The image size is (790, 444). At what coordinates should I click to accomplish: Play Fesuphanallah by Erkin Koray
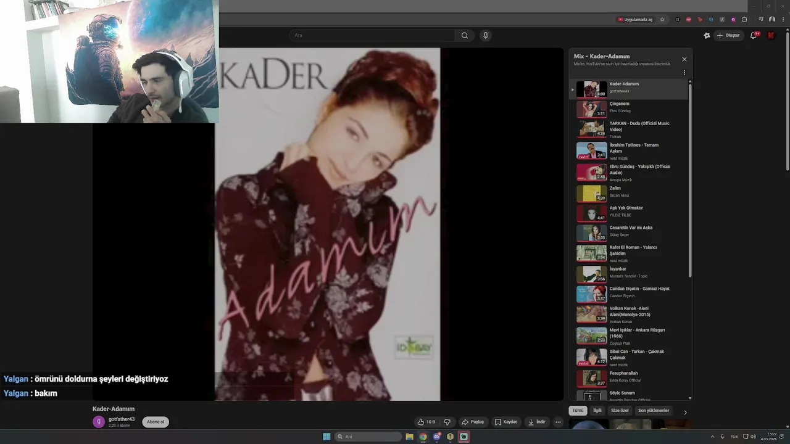coord(628,379)
